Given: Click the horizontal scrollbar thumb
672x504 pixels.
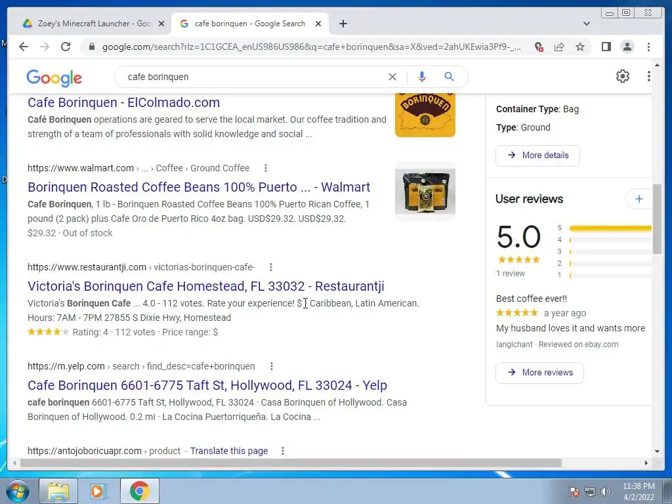Looking at the screenshot, I should point(291,463).
